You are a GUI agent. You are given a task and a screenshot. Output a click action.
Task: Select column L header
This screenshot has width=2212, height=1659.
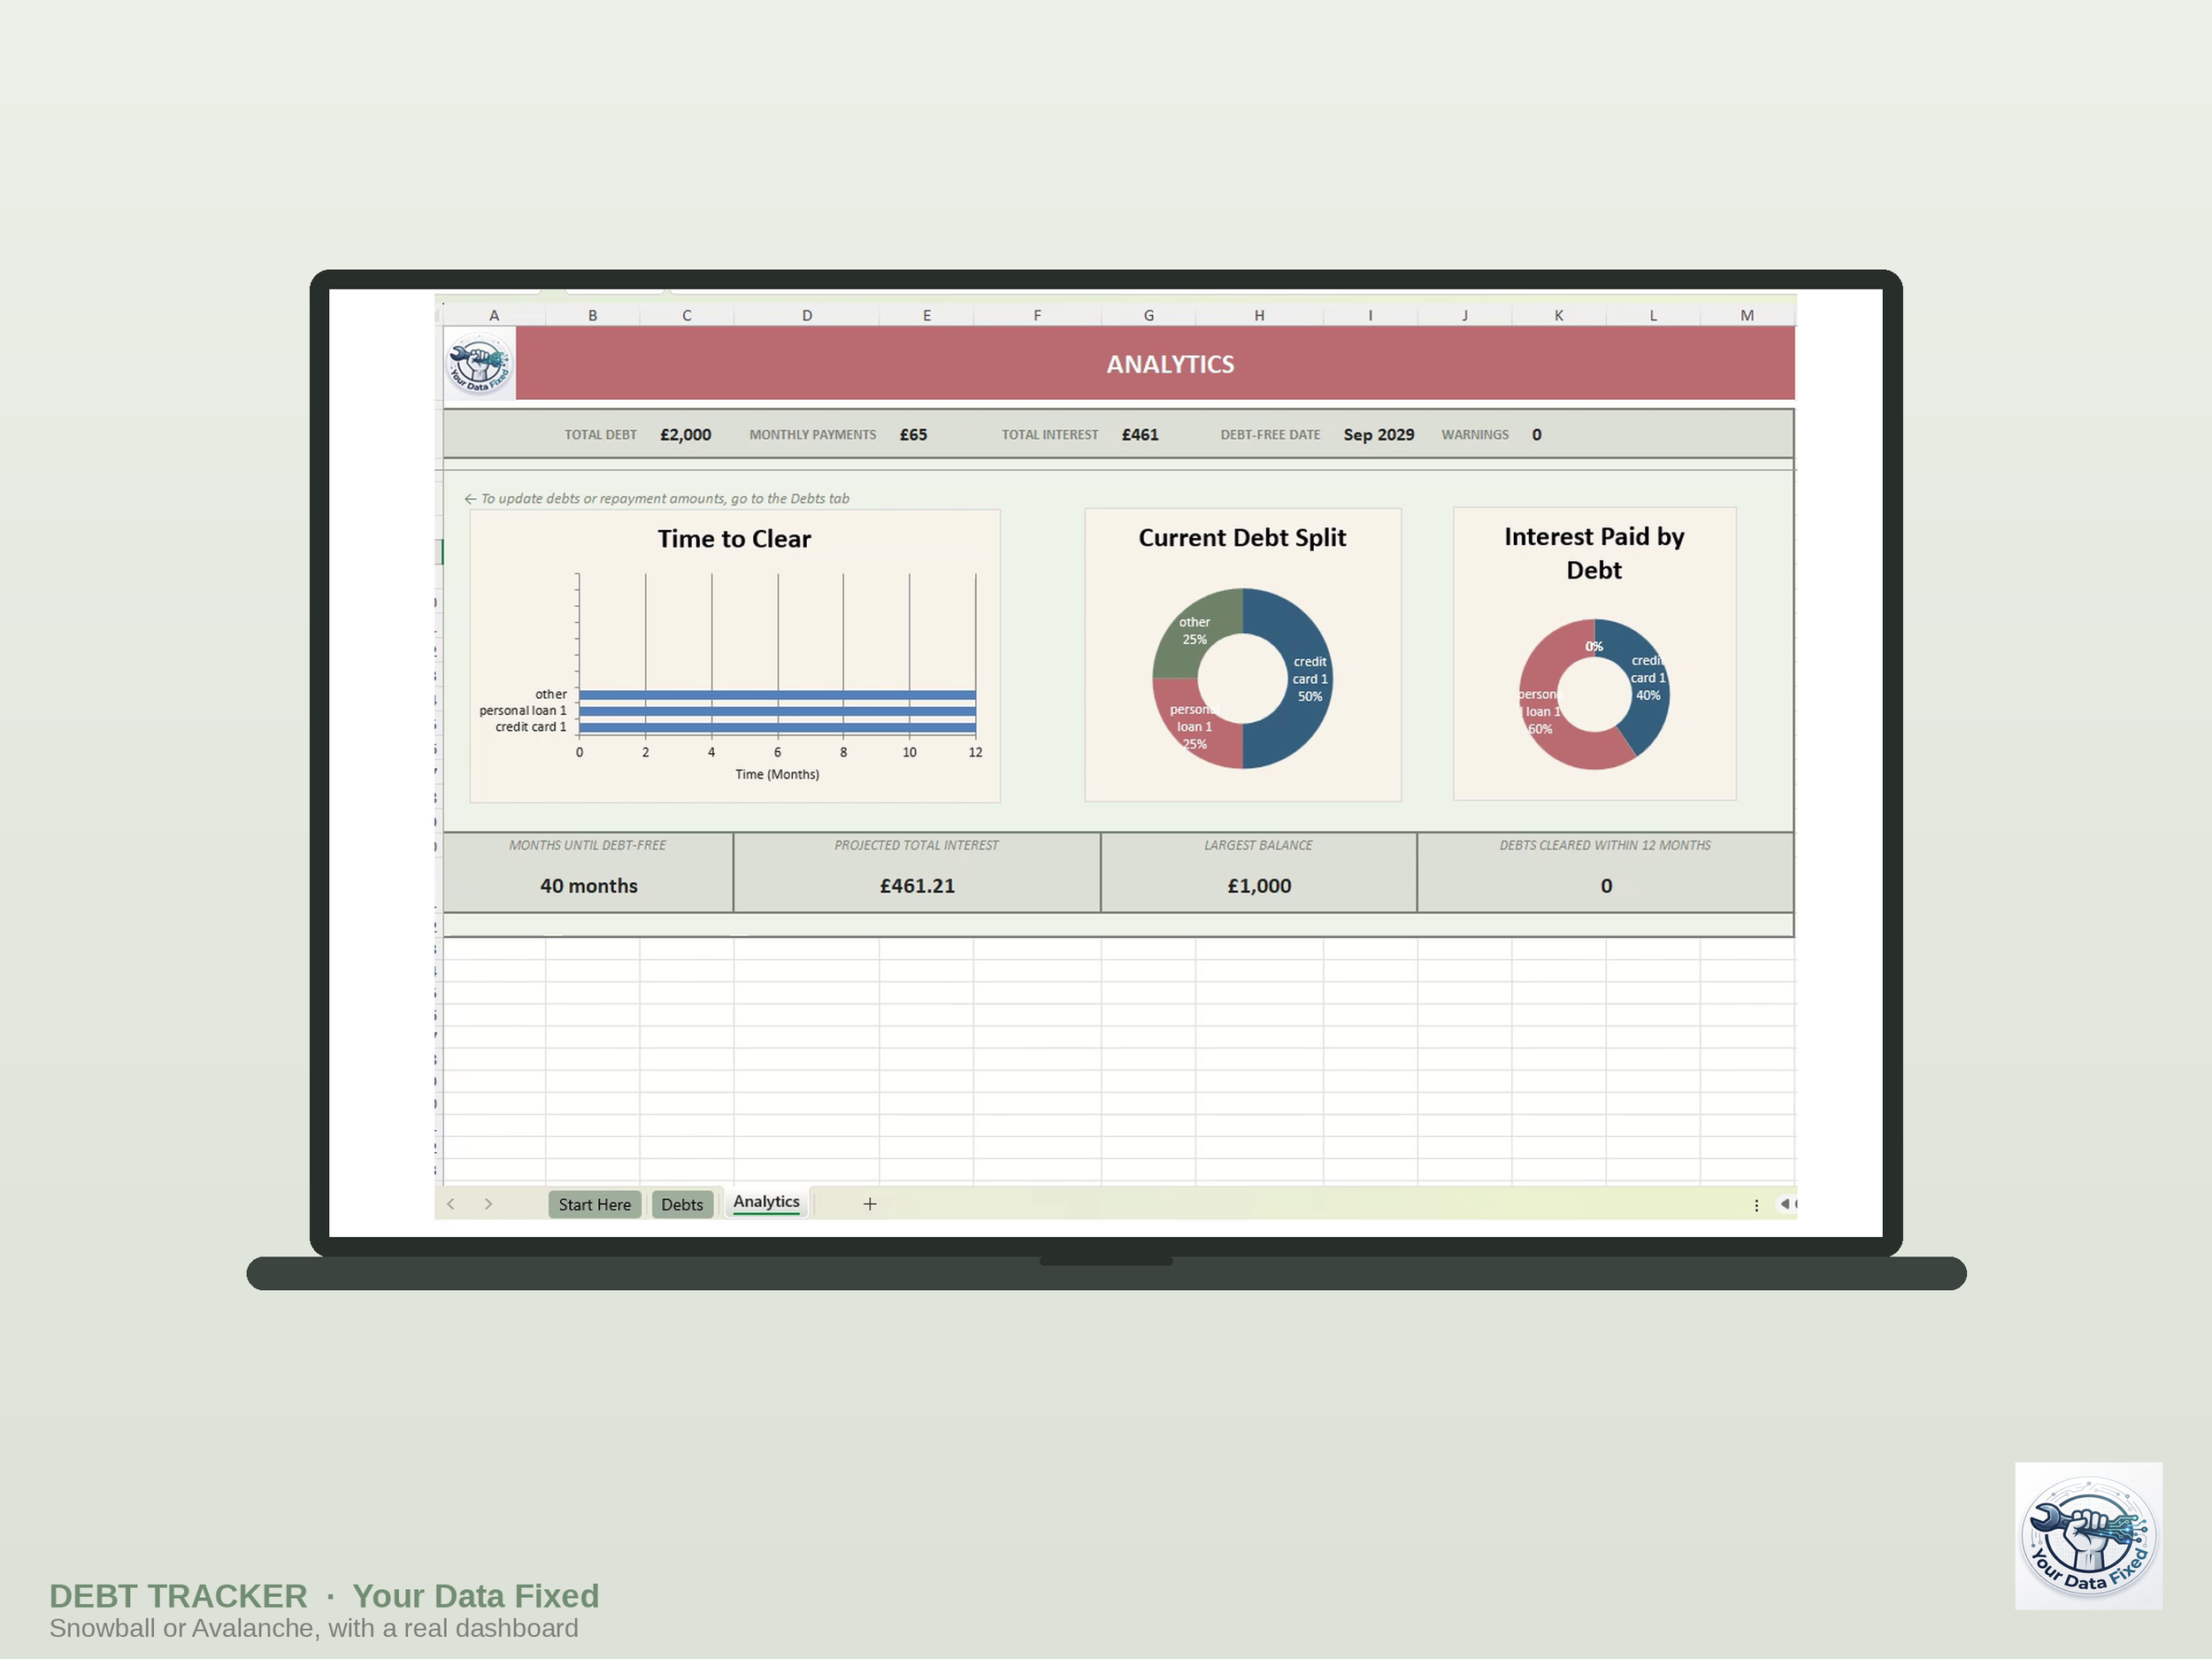[1653, 315]
